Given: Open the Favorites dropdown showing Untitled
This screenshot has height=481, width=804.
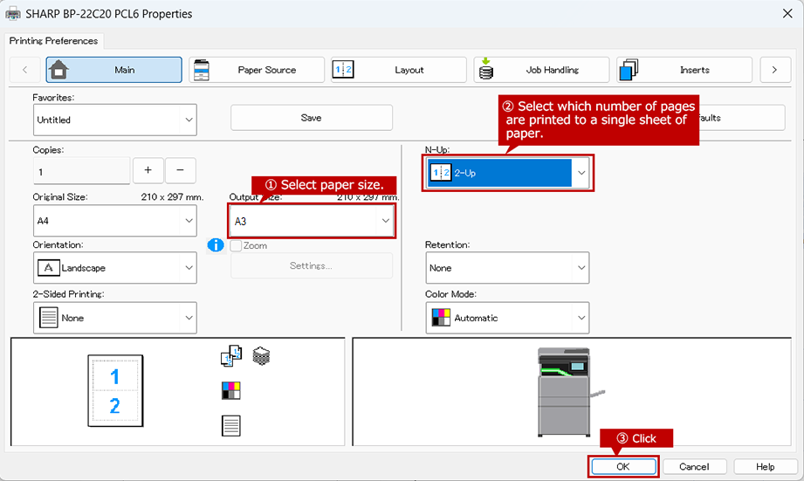Looking at the screenshot, I should [x=115, y=120].
